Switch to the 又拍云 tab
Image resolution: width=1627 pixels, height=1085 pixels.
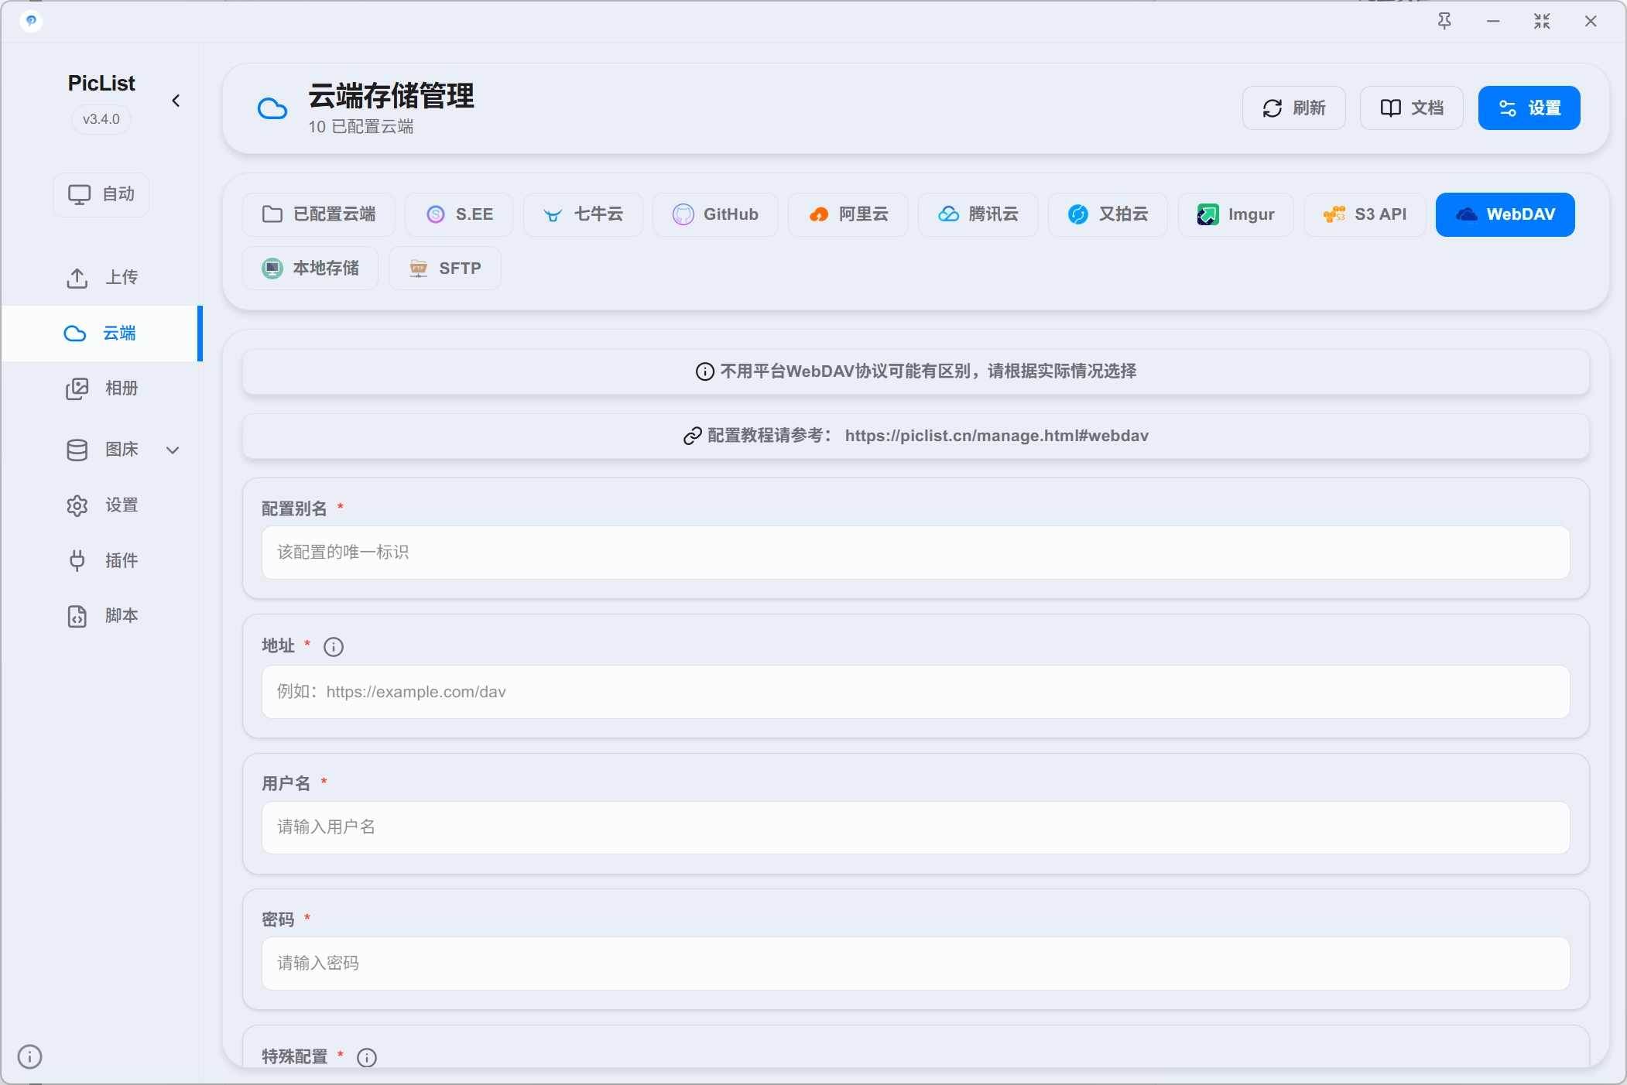[1108, 214]
